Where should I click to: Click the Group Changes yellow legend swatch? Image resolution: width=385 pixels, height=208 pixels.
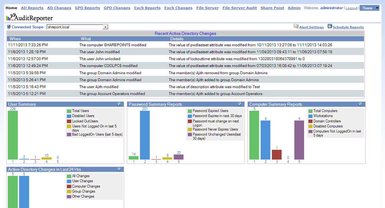click(69, 191)
